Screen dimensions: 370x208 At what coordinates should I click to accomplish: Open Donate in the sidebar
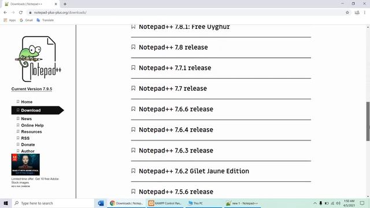click(x=28, y=144)
